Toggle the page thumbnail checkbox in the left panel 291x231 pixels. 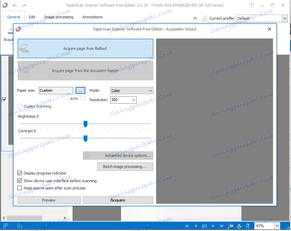click(4, 100)
